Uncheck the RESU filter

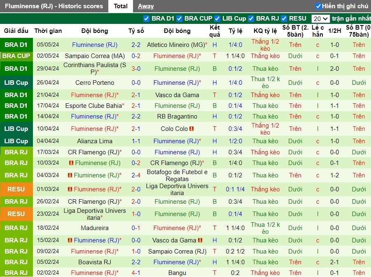click(x=284, y=19)
